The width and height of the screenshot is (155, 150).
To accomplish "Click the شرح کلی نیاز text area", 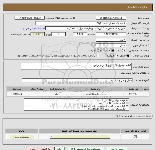I will pyautogui.click(x=76, y=67).
